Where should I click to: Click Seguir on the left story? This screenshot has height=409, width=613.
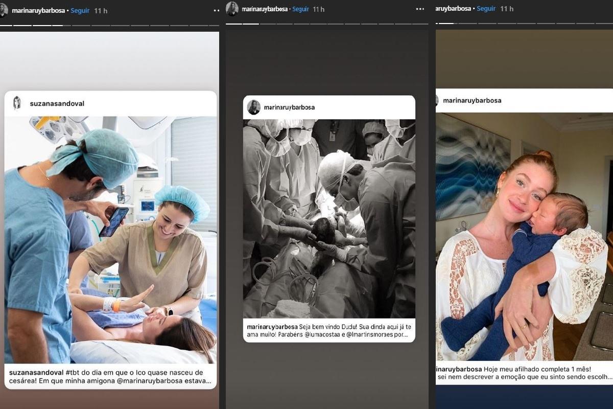[x=80, y=10]
